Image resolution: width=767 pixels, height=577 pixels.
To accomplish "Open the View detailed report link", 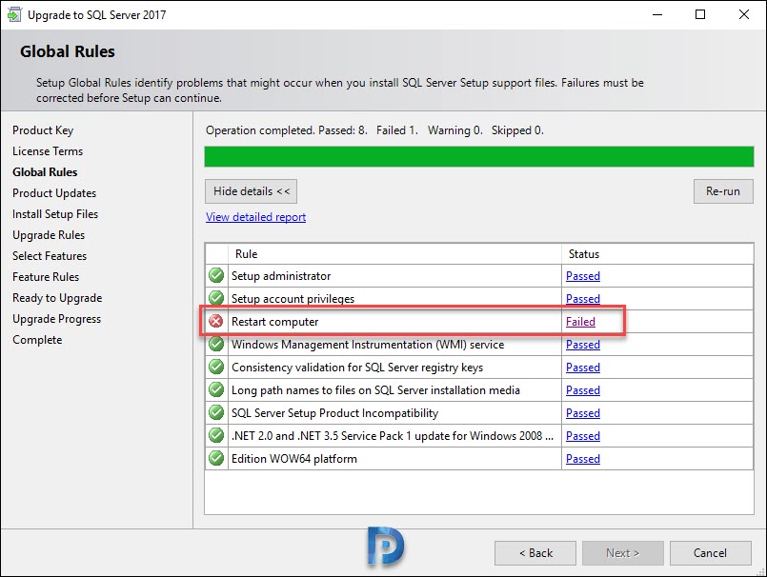I will (256, 217).
